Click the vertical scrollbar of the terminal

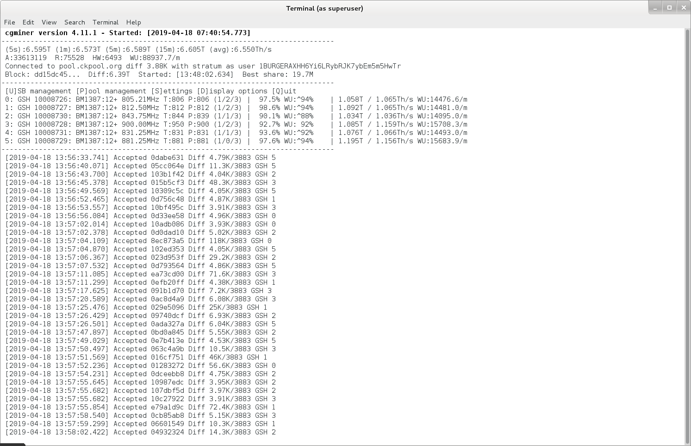coord(687,236)
